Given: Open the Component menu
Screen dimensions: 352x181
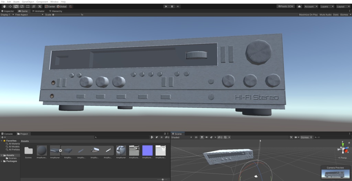Looking at the screenshot, I should coord(42,2).
